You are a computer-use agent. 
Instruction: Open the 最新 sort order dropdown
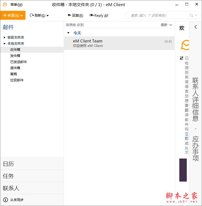[x=166, y=25]
